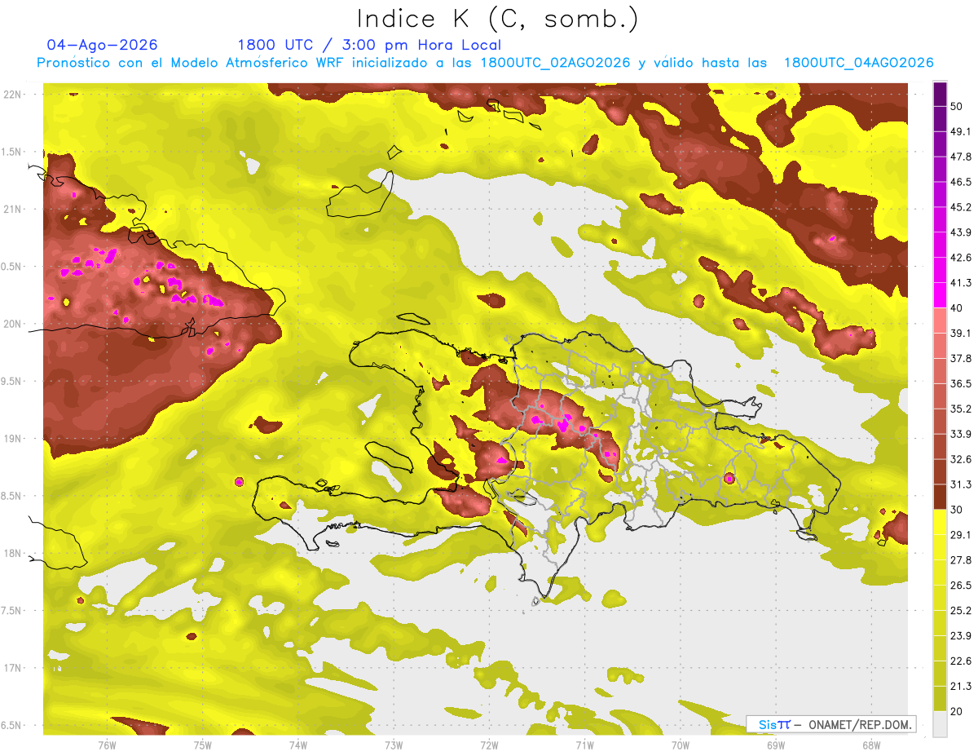This screenshot has height=756, width=978.
Task: Click the "35.2" color scale value
Action: tap(961, 409)
